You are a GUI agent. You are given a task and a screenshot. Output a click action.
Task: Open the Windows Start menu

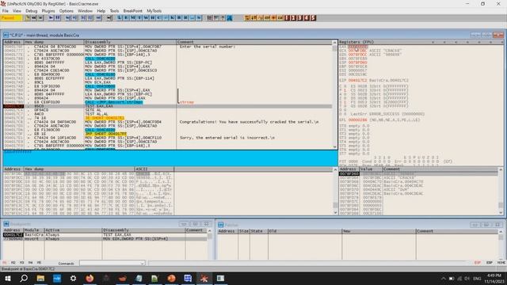[7, 278]
